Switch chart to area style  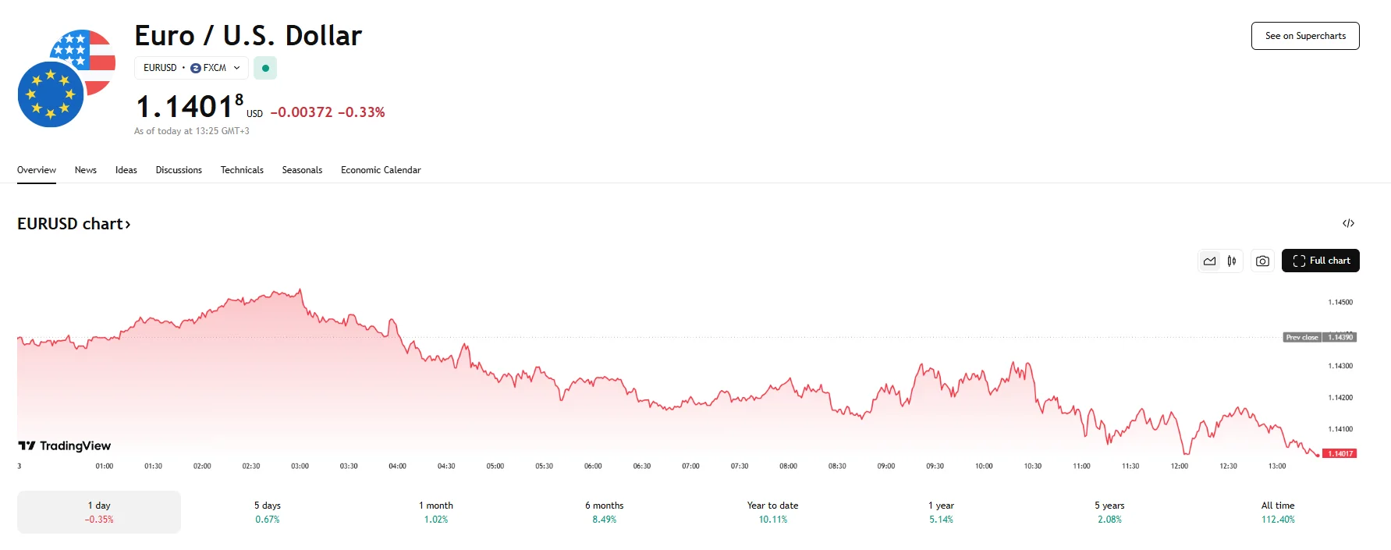1209,261
